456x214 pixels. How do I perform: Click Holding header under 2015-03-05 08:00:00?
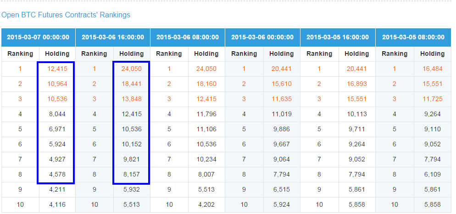(x=433, y=53)
